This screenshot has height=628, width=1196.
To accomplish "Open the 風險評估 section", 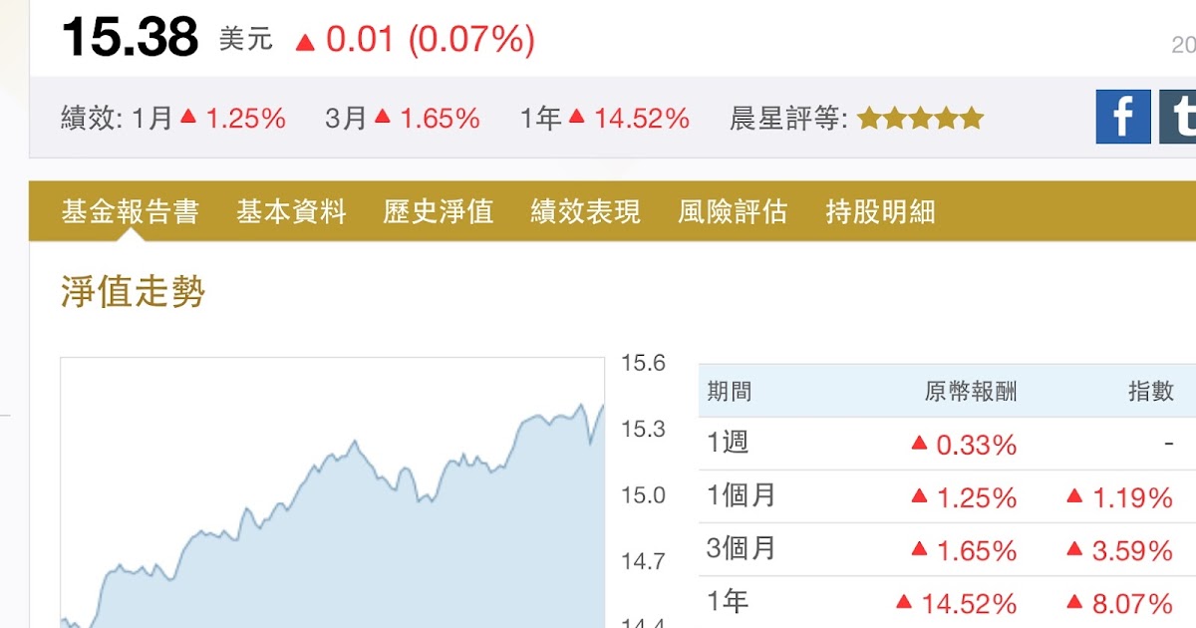I will click(x=735, y=211).
